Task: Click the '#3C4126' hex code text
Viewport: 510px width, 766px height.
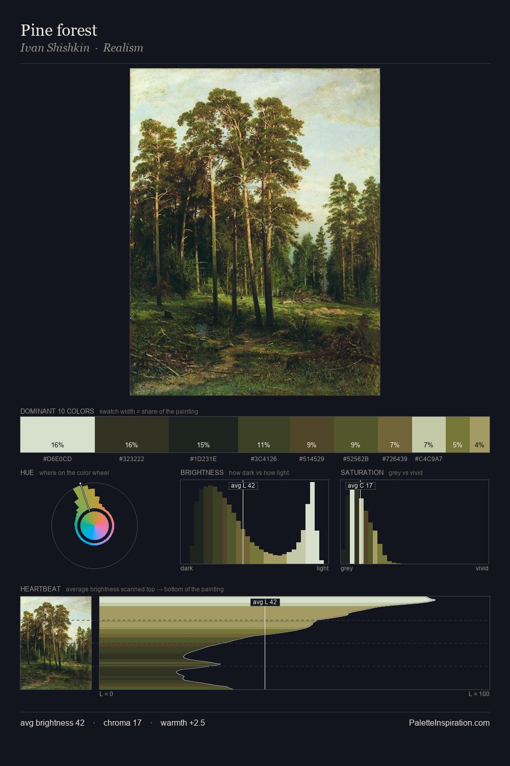Action: pos(264,459)
